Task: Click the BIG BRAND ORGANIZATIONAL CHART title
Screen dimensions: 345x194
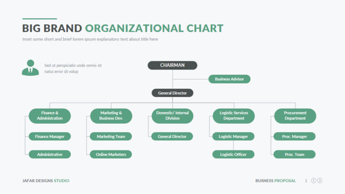Action: tap(123, 29)
